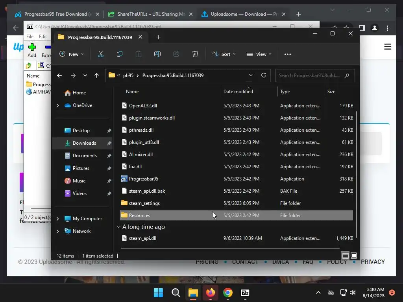Switch to ShareTheURLs browser tab
Image resolution: width=403 pixels, height=302 pixels.
[x=150, y=14]
